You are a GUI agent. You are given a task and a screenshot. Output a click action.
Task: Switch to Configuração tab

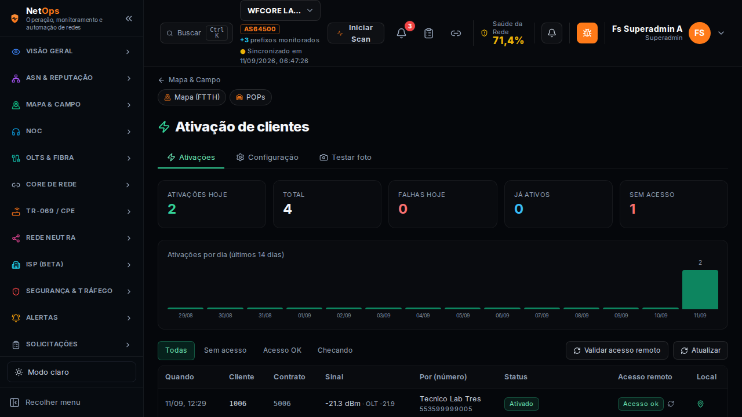point(267,158)
